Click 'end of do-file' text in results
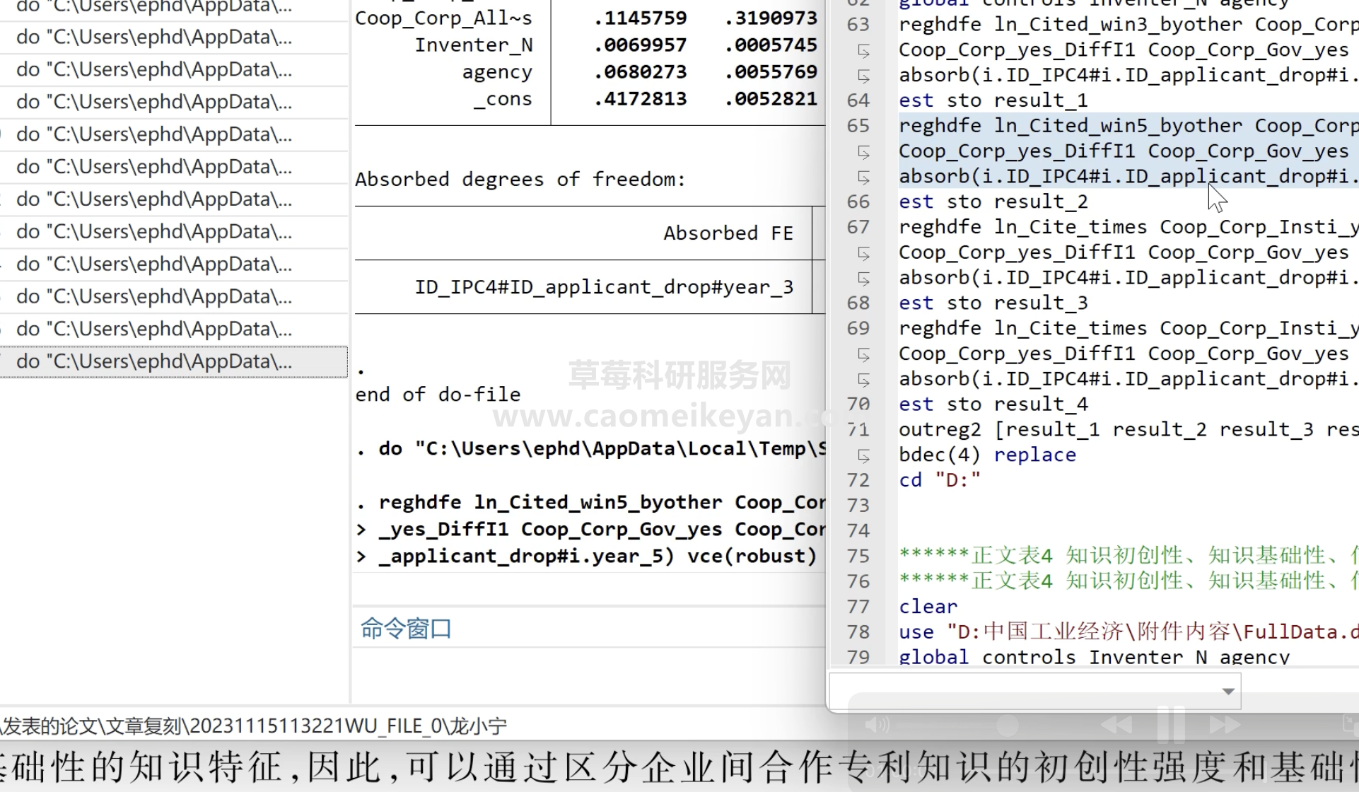 point(438,395)
